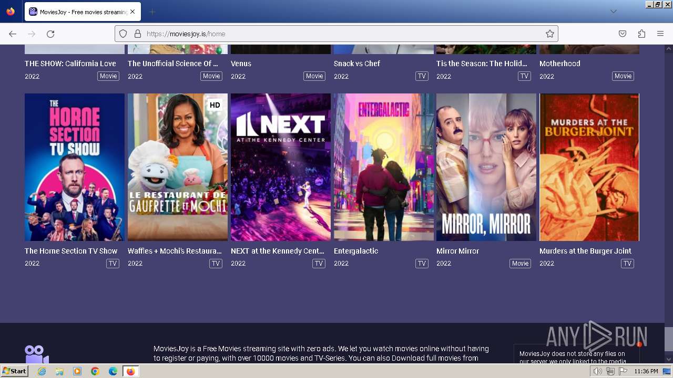The image size is (673, 378).
Task: Click the MoviesJoy camera logo in footer
Action: click(x=37, y=354)
